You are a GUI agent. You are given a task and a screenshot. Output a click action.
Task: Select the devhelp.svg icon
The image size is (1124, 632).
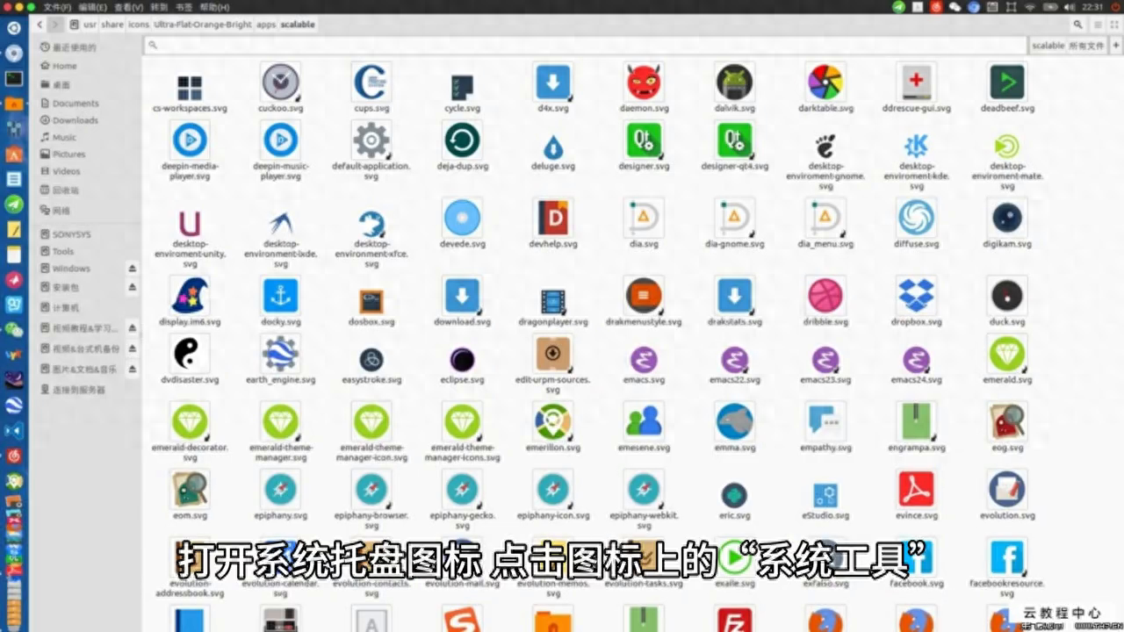(553, 218)
